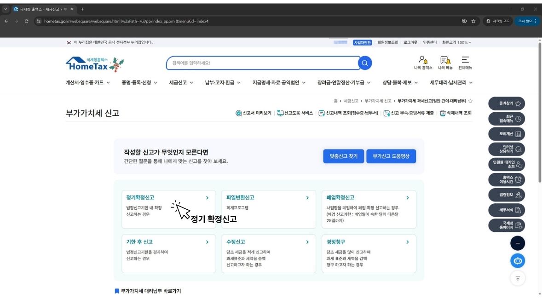The width and height of the screenshot is (542, 299).
Task: Open 즐겨찾기 sidebar button
Action: 507,103
